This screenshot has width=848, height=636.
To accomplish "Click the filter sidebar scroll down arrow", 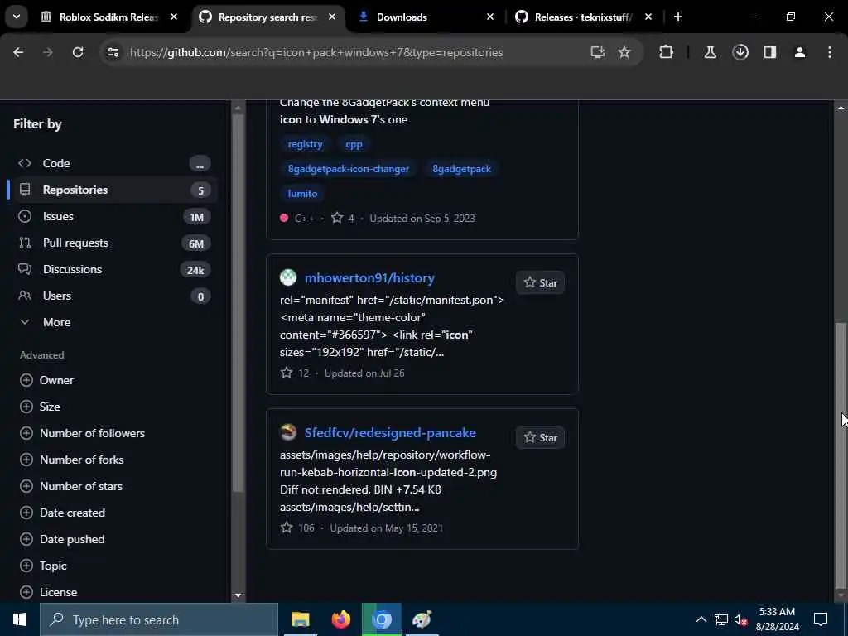I will point(238,595).
